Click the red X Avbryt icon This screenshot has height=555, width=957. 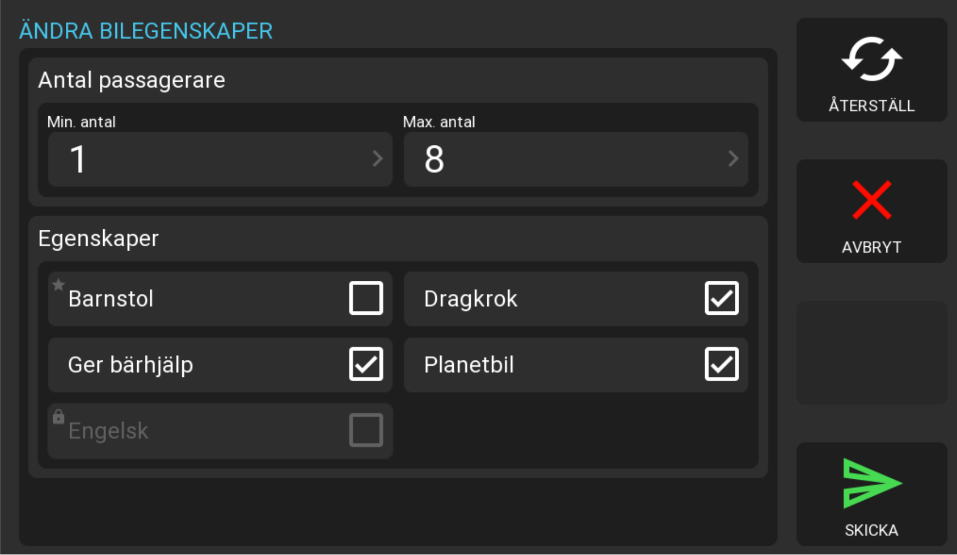point(871,200)
